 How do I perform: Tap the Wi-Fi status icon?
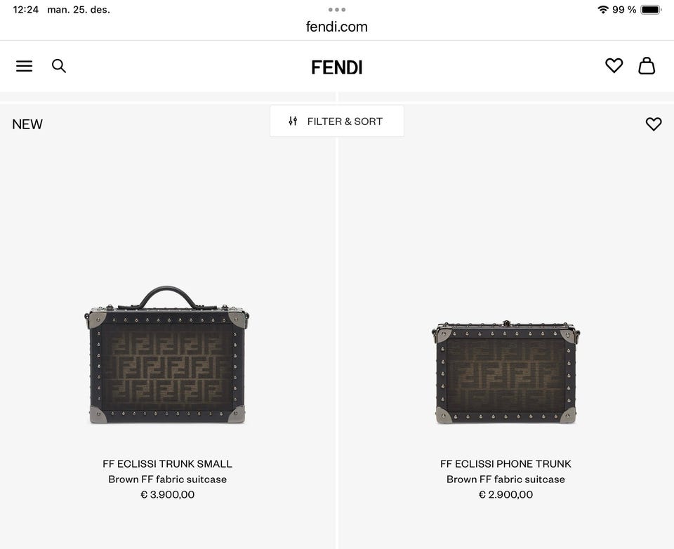(602, 10)
